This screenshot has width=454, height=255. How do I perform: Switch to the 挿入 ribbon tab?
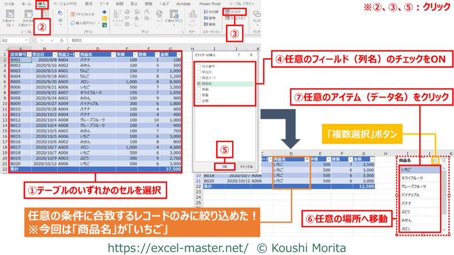41,4
